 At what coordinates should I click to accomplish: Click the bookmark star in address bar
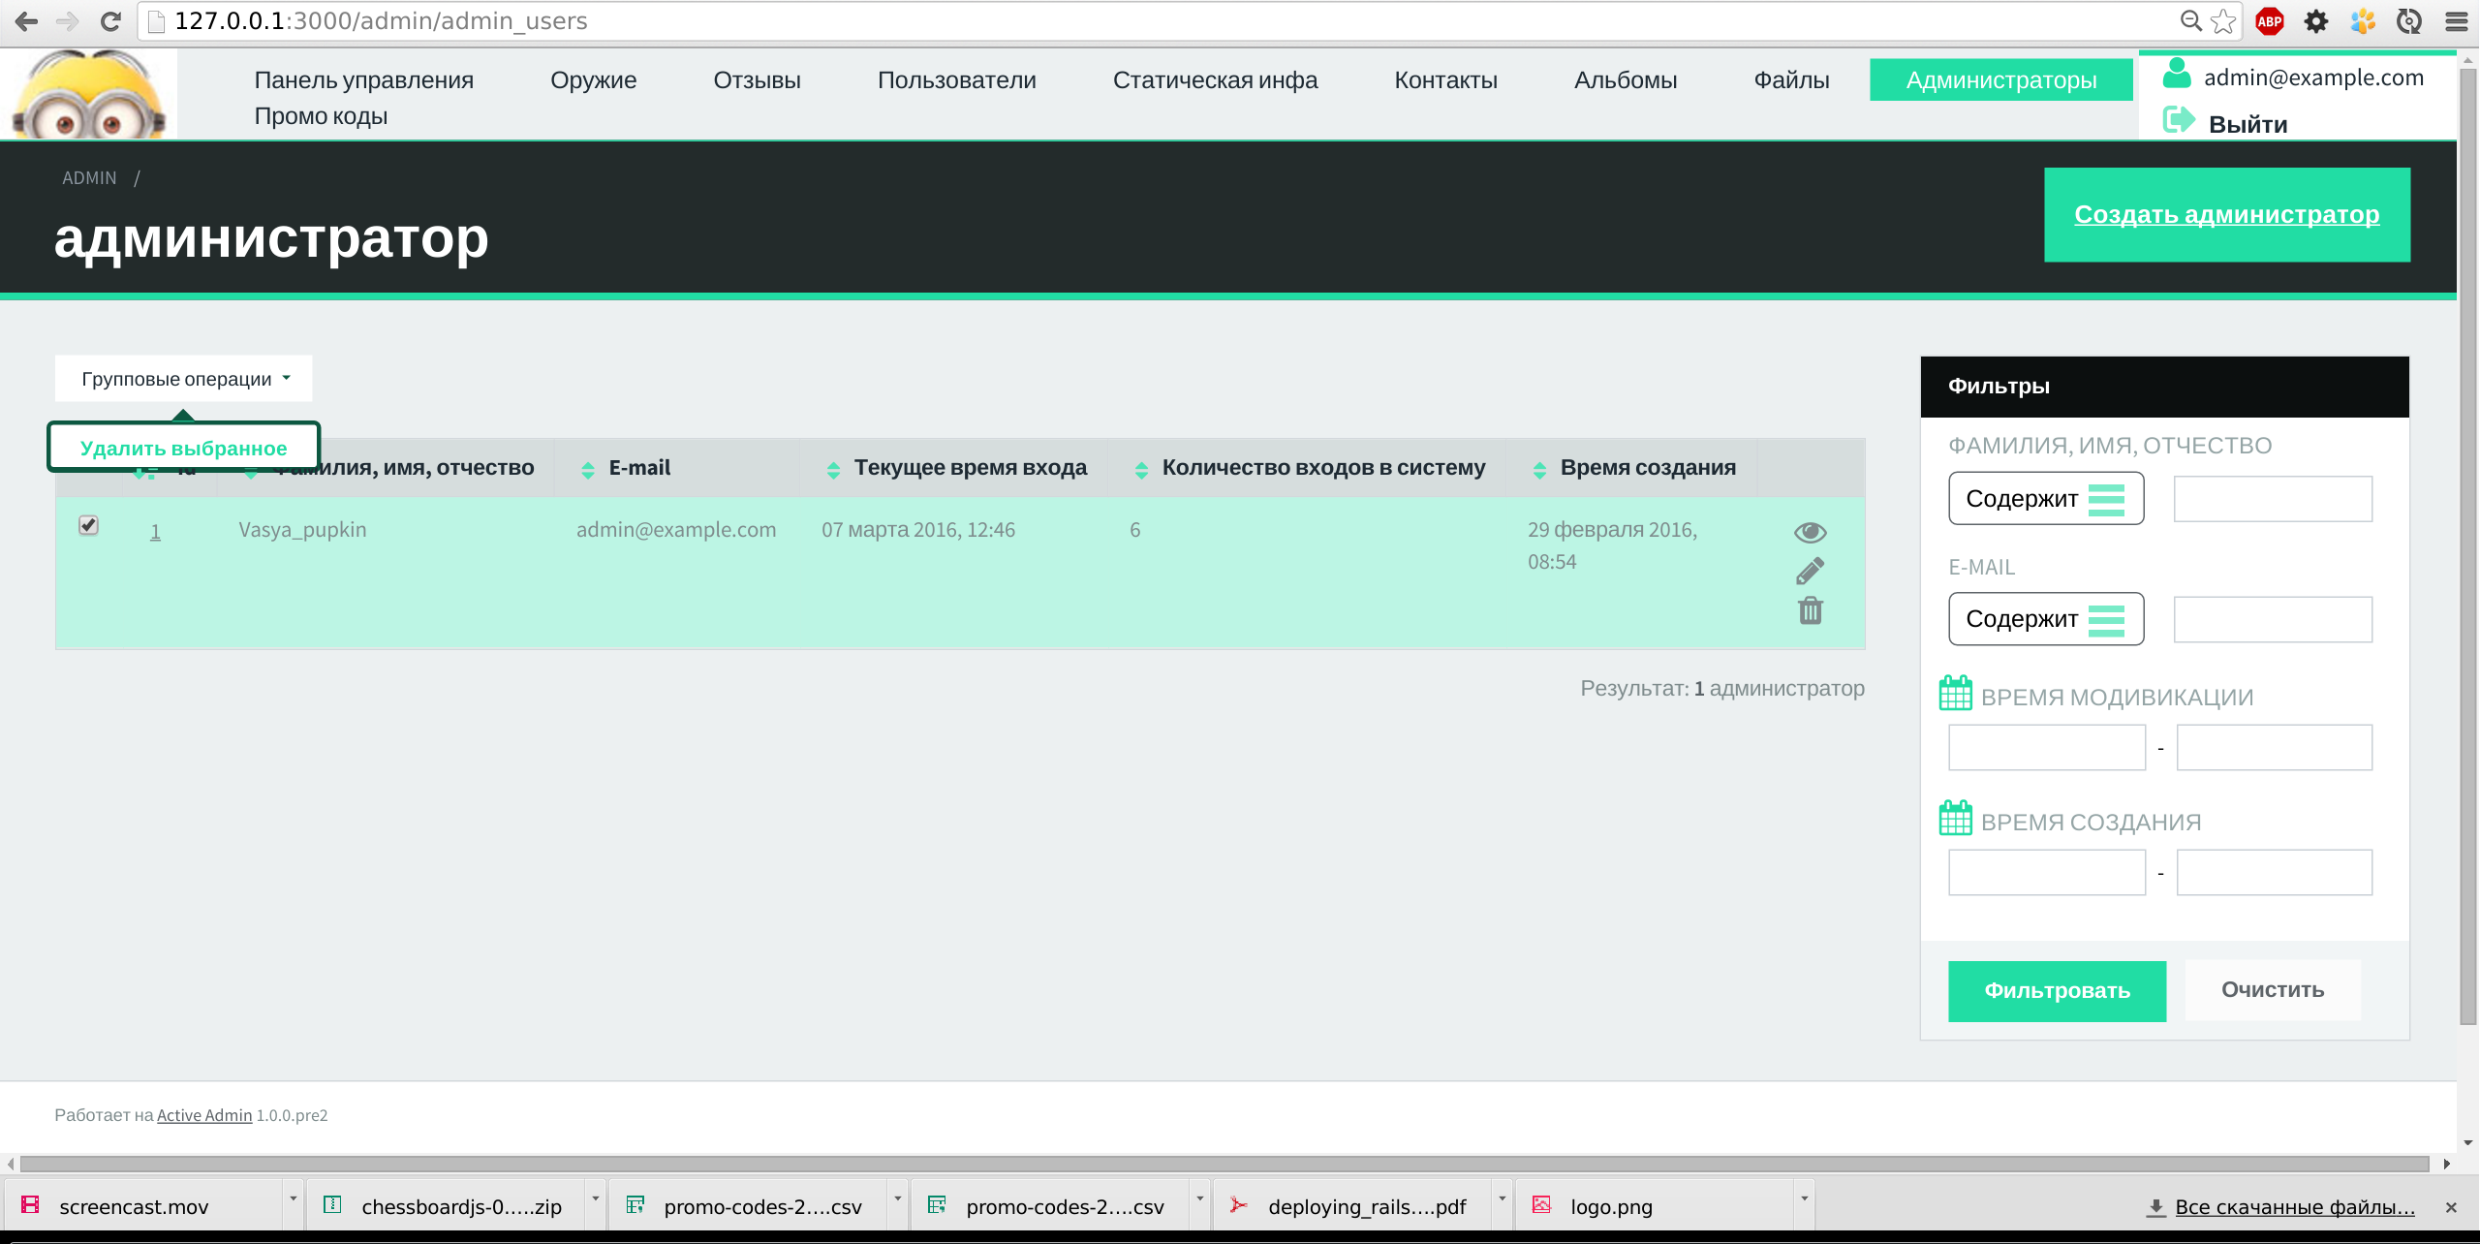[2224, 21]
